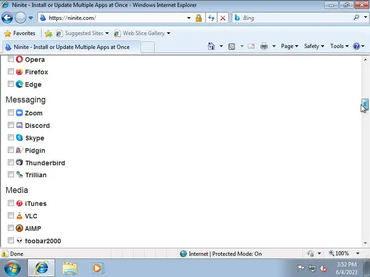The width and height of the screenshot is (370, 277).
Task: Click the iTunes label
Action: coord(36,204)
